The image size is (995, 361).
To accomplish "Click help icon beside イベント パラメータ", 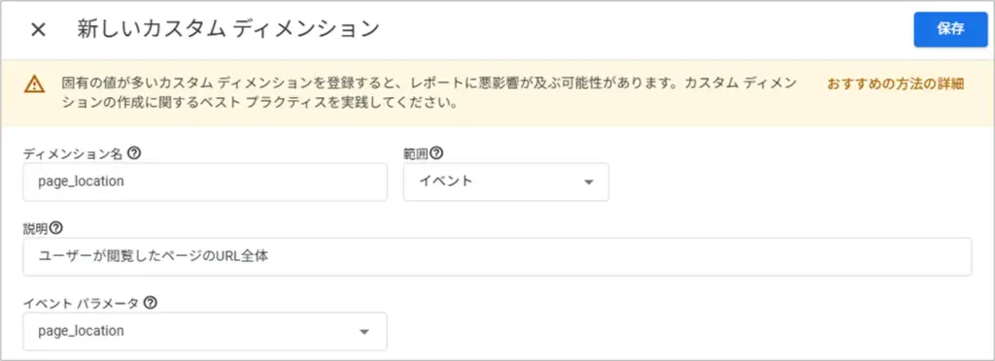I will tap(150, 303).
